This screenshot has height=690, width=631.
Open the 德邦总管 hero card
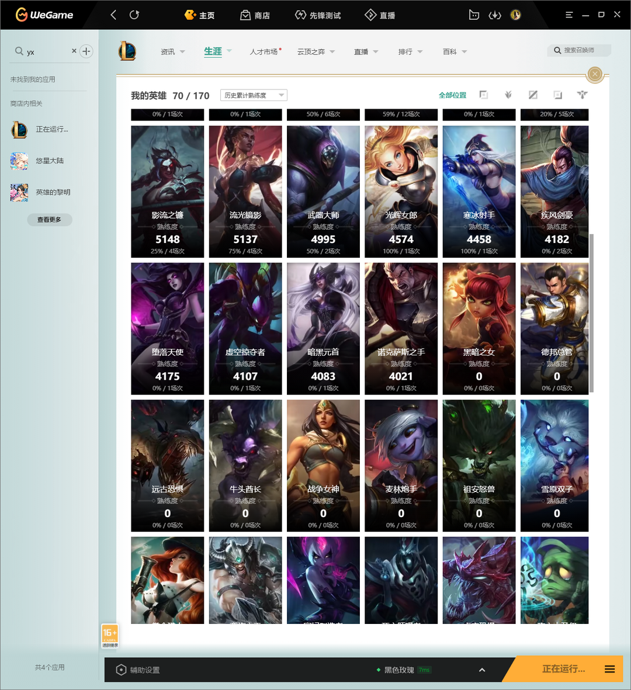(x=554, y=329)
